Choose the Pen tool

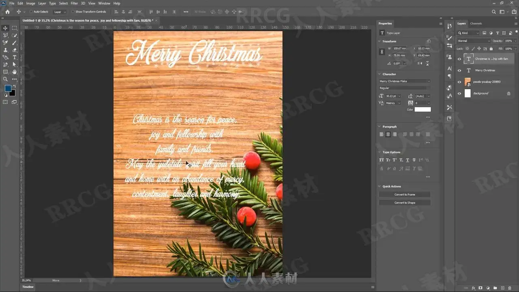click(x=5, y=64)
